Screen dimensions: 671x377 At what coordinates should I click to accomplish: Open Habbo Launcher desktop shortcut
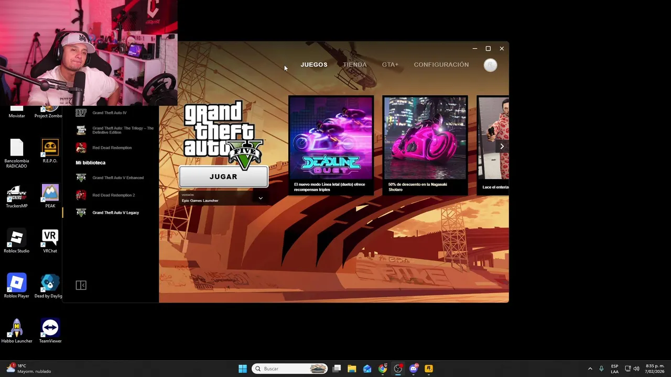[17, 332]
